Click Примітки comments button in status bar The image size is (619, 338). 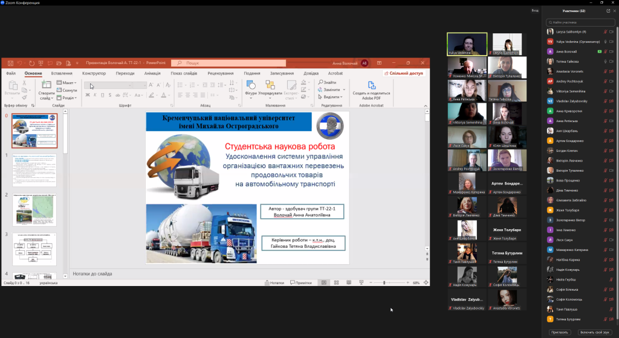[x=301, y=283]
